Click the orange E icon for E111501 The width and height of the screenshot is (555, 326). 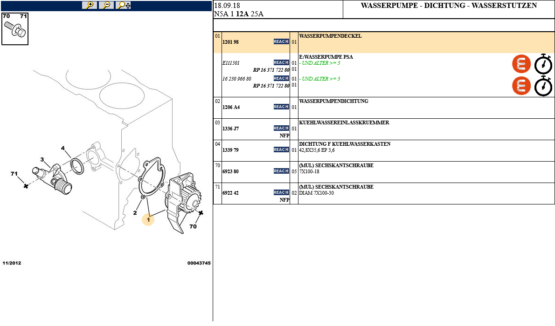(x=521, y=64)
